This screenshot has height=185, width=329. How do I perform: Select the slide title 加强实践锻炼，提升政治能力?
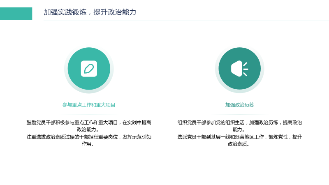click(x=90, y=12)
